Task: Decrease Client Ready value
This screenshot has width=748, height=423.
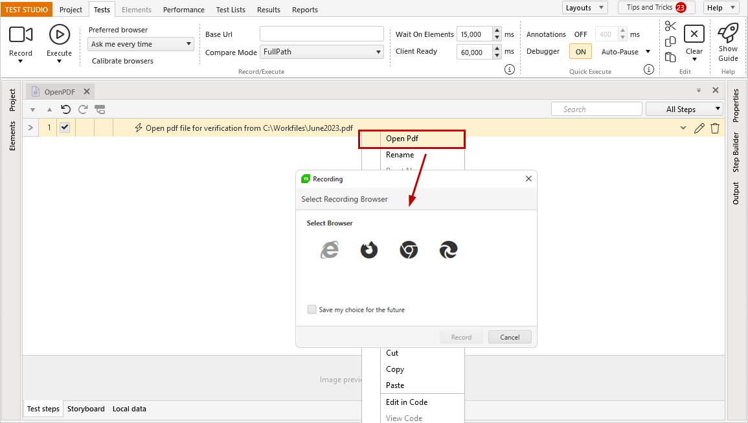Action: coord(497,55)
